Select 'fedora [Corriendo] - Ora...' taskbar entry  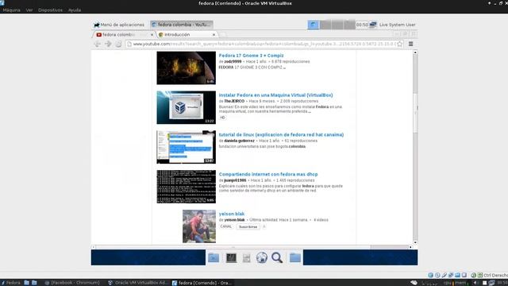(x=202, y=283)
